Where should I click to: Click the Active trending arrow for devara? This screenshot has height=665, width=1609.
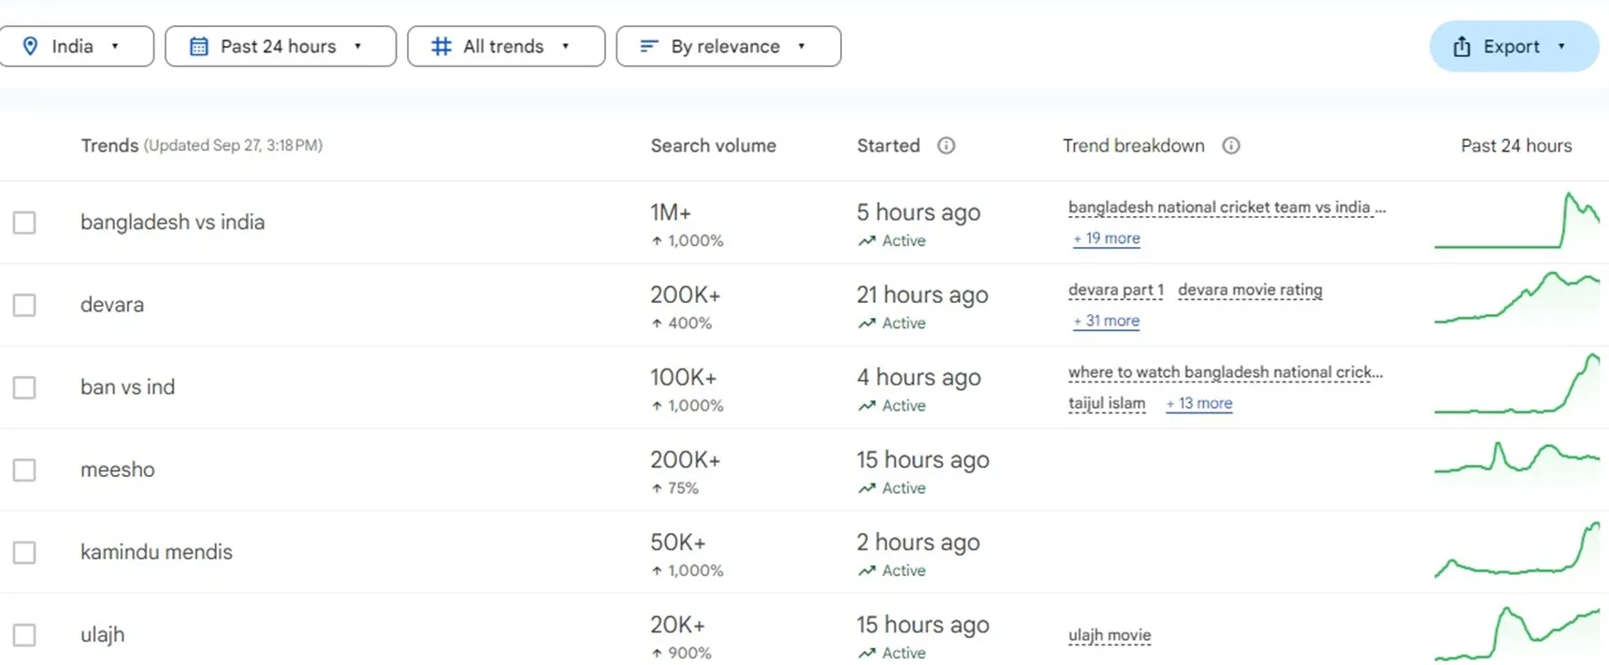point(866,323)
